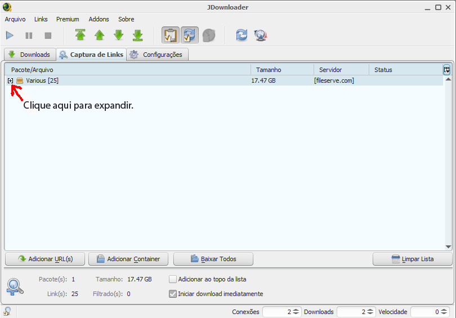The width and height of the screenshot is (456, 318).
Task: Switch to the Downloads tab
Action: click(x=30, y=55)
